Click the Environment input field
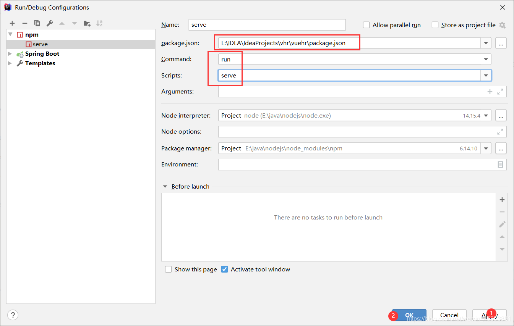This screenshot has height=326, width=514. tap(362, 165)
